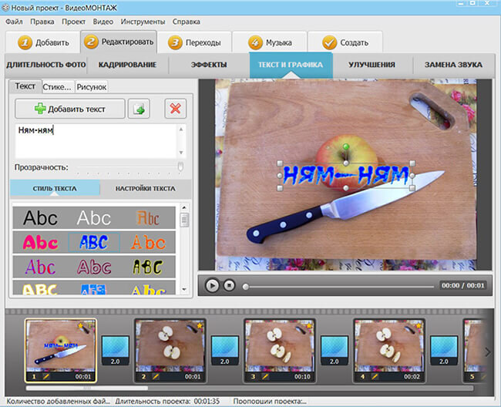
Task: Play the video preview
Action: tap(212, 285)
